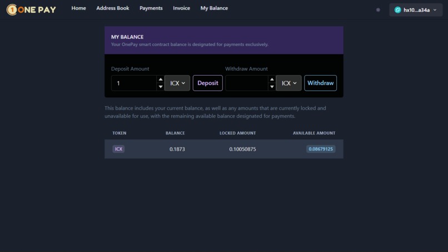Increase the withdraw amount with up arrow
This screenshot has width=448, height=252.
[272, 80]
